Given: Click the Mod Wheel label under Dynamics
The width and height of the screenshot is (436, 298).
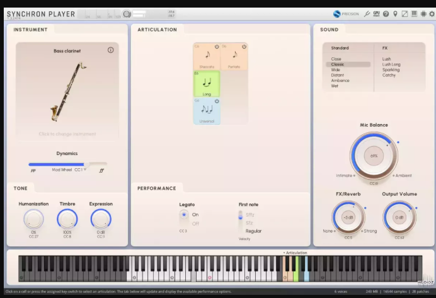Looking at the screenshot, I should coord(62,169).
